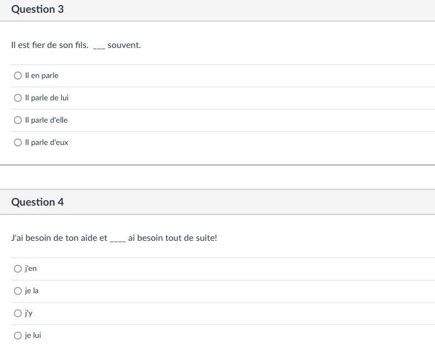This screenshot has height=354, width=435.
Task: Select the 'je lui' radio option
Action: coord(18,336)
